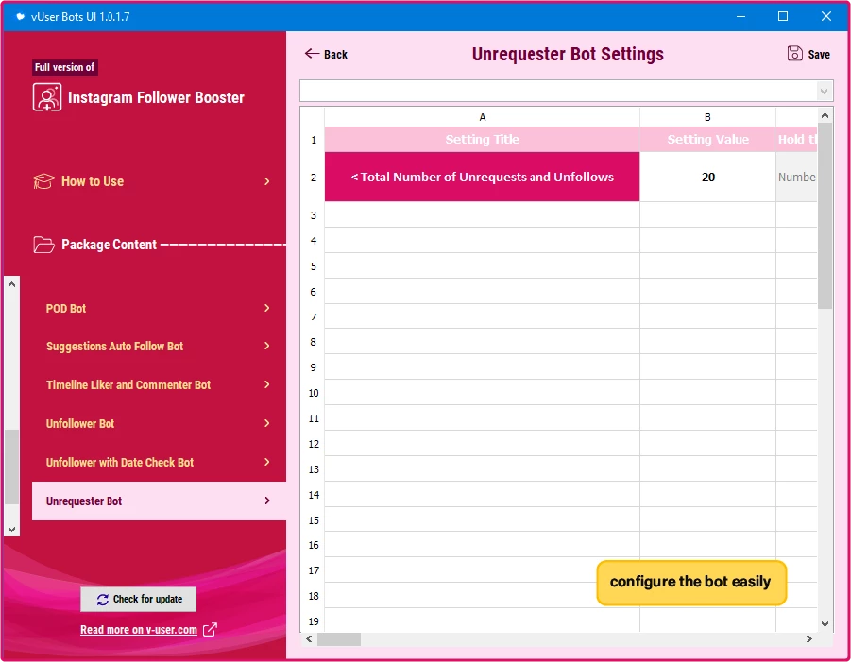
Task: Click the grid vertical scroll down arrow
Action: click(x=825, y=624)
